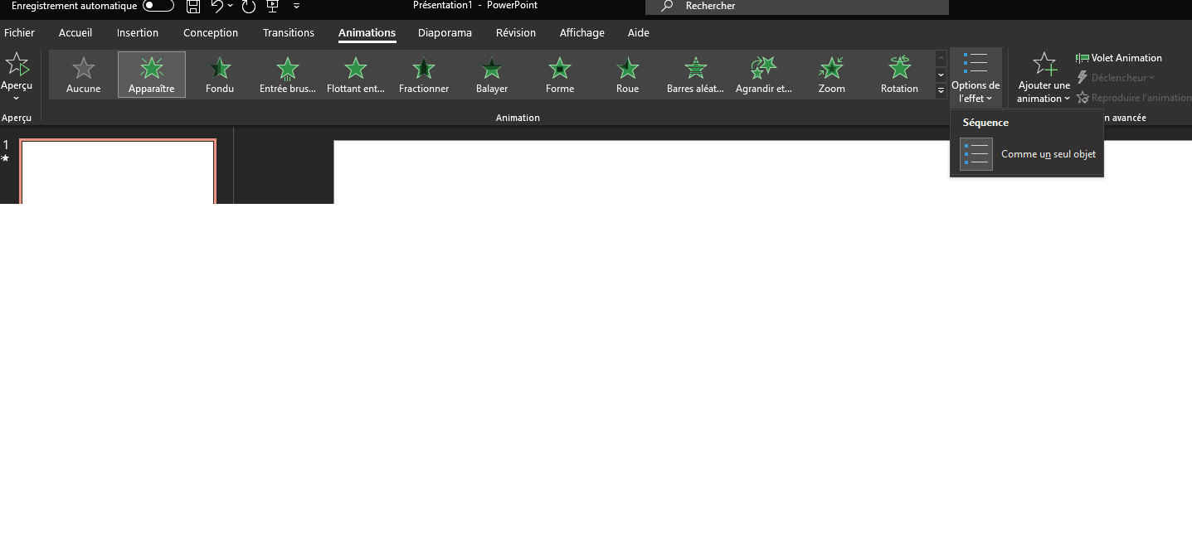The width and height of the screenshot is (1192, 537).
Task: Expand the Aperçu dropdown arrow
Action: (17, 98)
